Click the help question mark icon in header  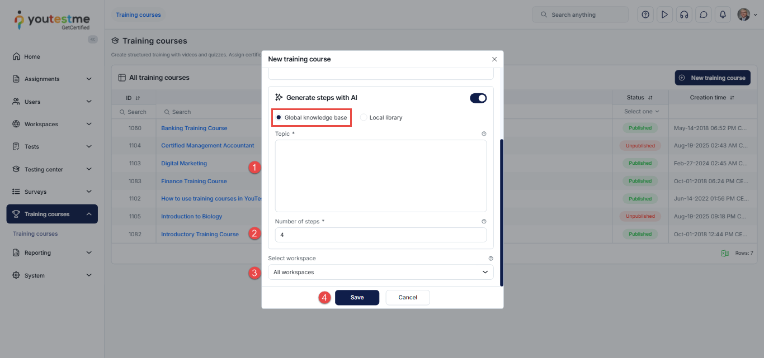[645, 15]
